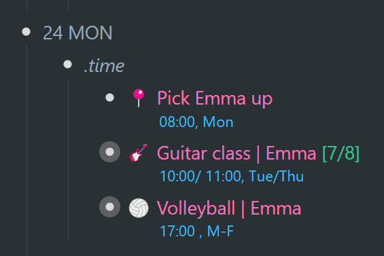The image size is (384, 256).
Task: Click the indent guide line under .time
Action: click(69, 160)
